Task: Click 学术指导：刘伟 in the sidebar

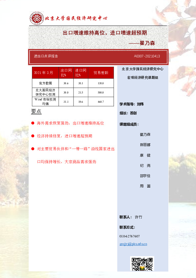Action: coord(132,104)
